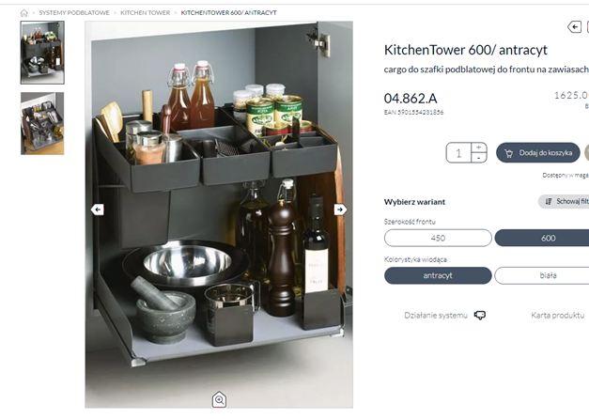589x419 pixels.
Task: Choose the biała color variant
Action: click(542, 275)
